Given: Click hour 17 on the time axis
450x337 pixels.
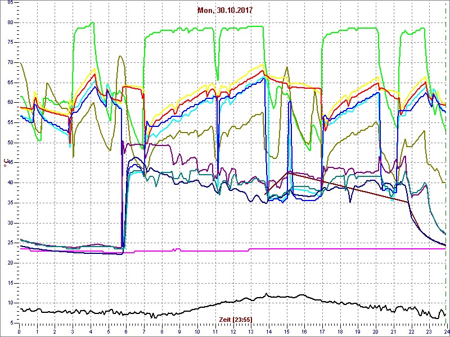Looking at the screenshot, I should click(322, 331).
